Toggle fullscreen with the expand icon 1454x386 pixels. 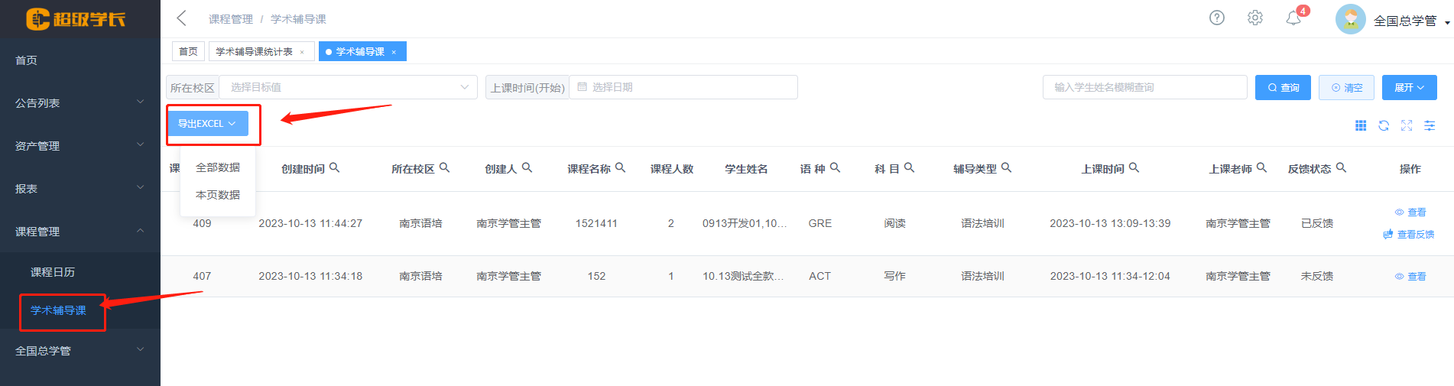pos(1407,125)
